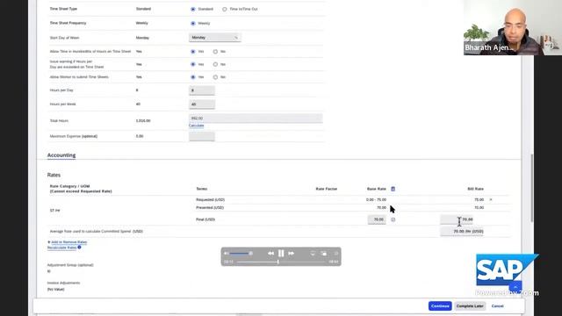Click the Average Rate Committed Spend field
The height and width of the screenshot is (316, 562).
462,232
